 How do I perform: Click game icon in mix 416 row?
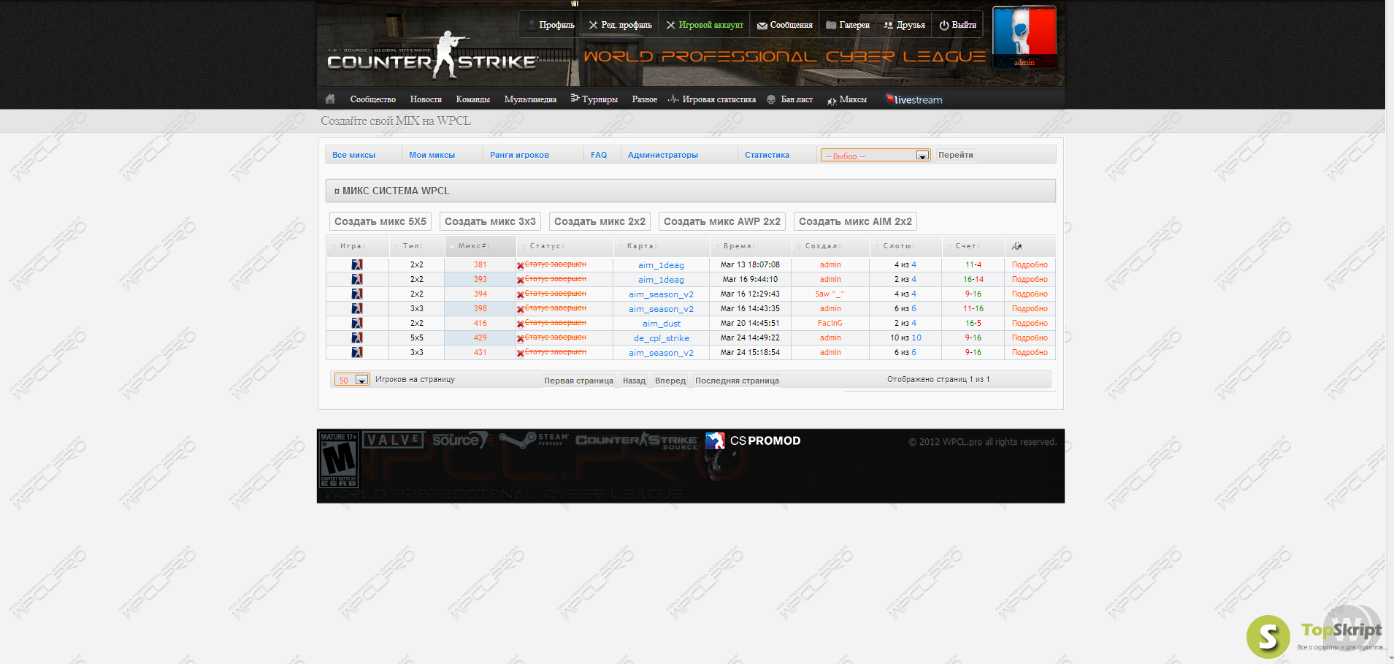(x=357, y=323)
